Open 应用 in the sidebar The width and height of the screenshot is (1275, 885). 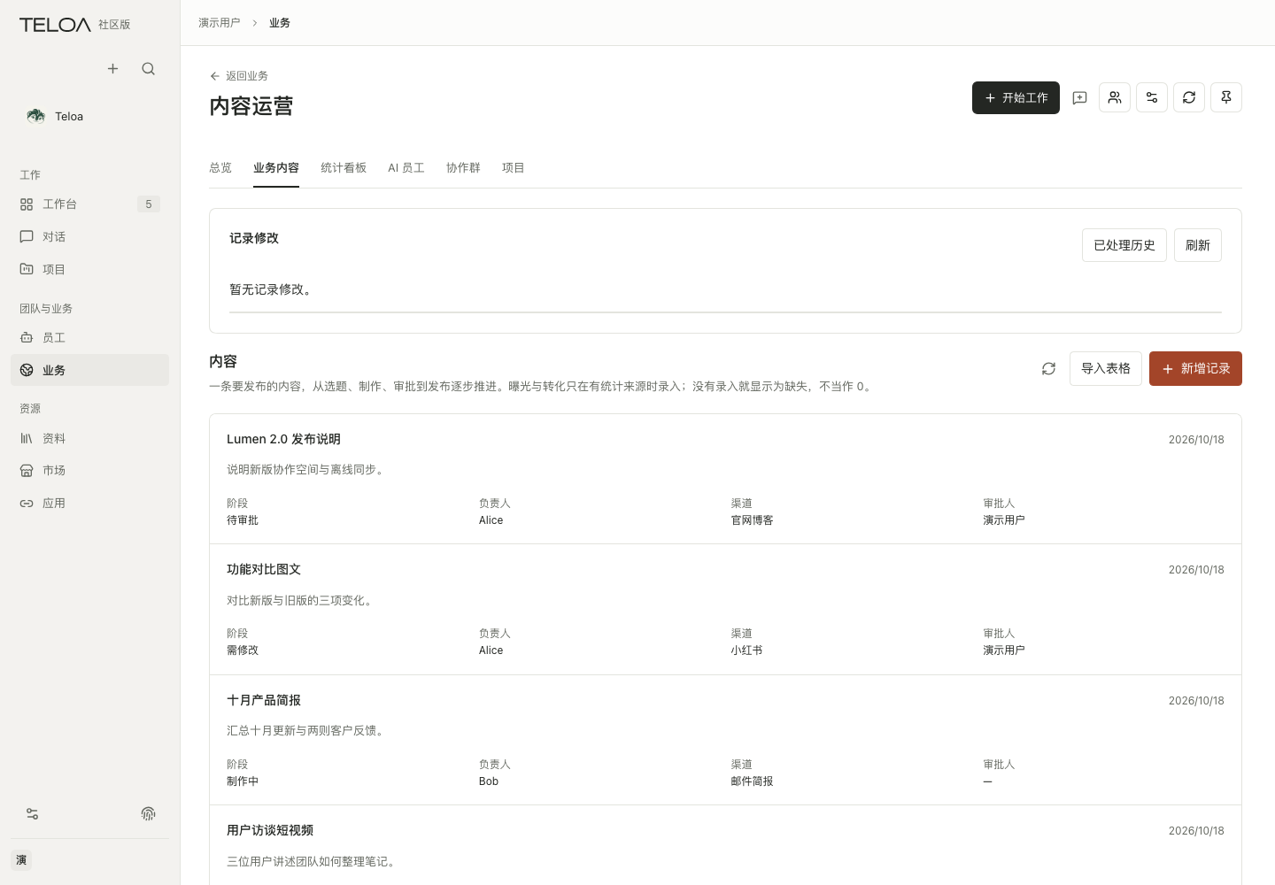click(89, 504)
